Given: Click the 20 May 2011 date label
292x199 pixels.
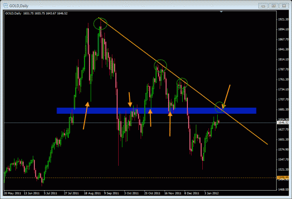Looking at the screenshot, I should point(13,193).
